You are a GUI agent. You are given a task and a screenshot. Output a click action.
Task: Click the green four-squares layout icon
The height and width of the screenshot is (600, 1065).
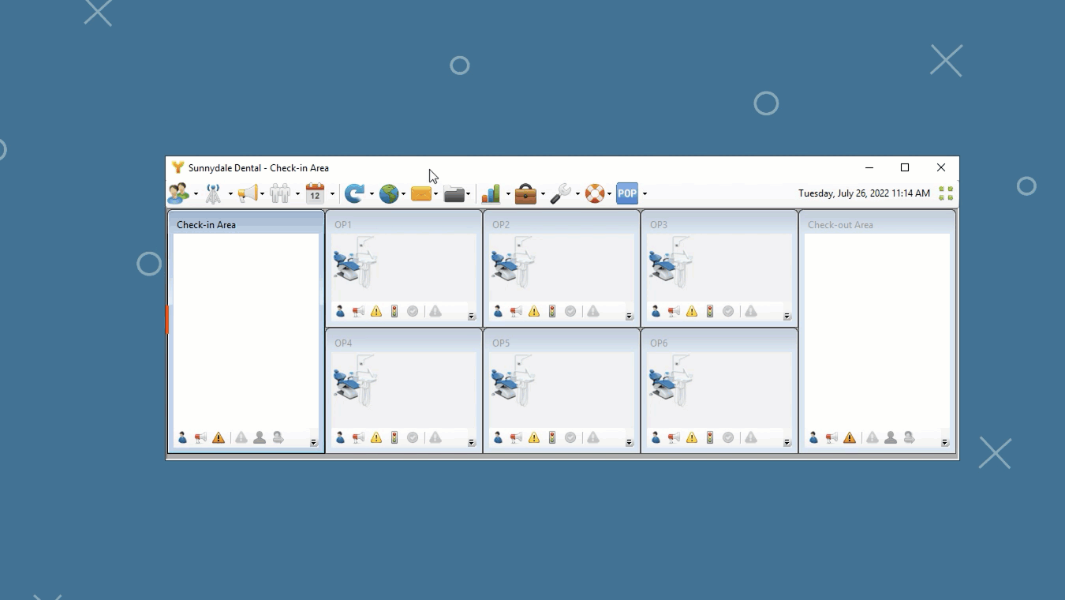point(946,193)
